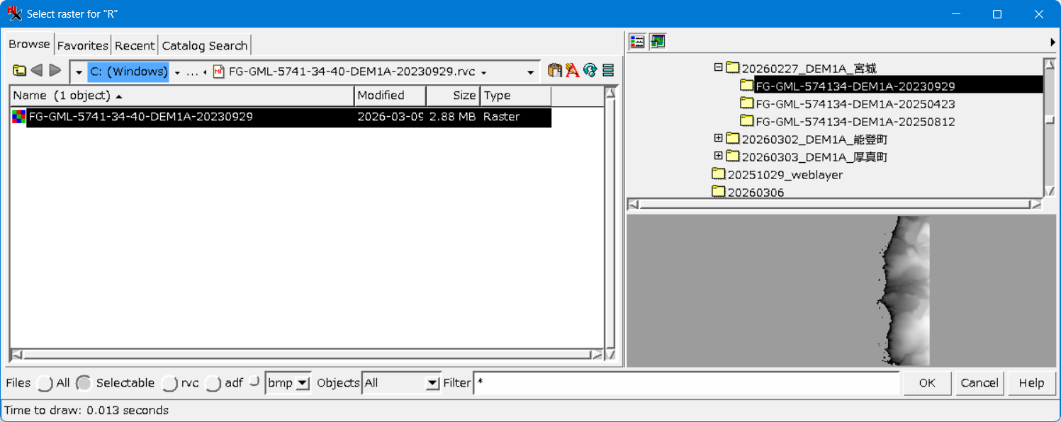
Task: Switch to the Favorites tab
Action: [83, 45]
